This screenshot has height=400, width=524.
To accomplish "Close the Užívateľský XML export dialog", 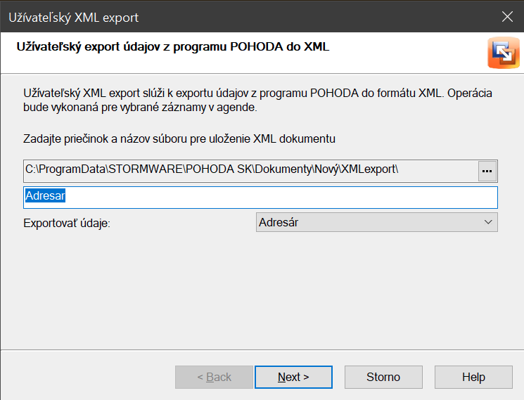I will (x=506, y=17).
